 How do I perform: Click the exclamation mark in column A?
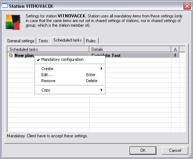pyautogui.click(x=175, y=55)
